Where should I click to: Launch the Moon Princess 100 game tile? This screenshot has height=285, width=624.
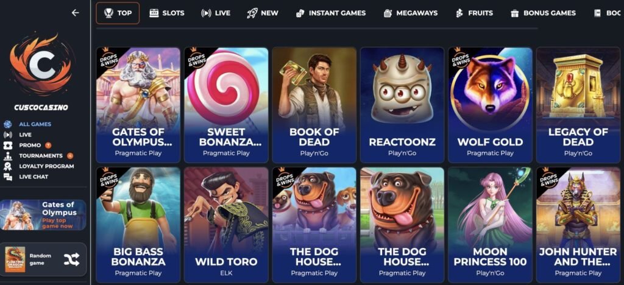(491, 225)
